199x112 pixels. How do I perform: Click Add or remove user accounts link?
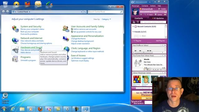[85, 29]
